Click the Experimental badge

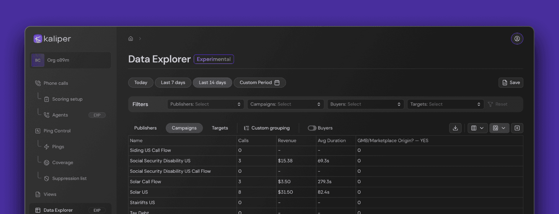click(x=214, y=59)
